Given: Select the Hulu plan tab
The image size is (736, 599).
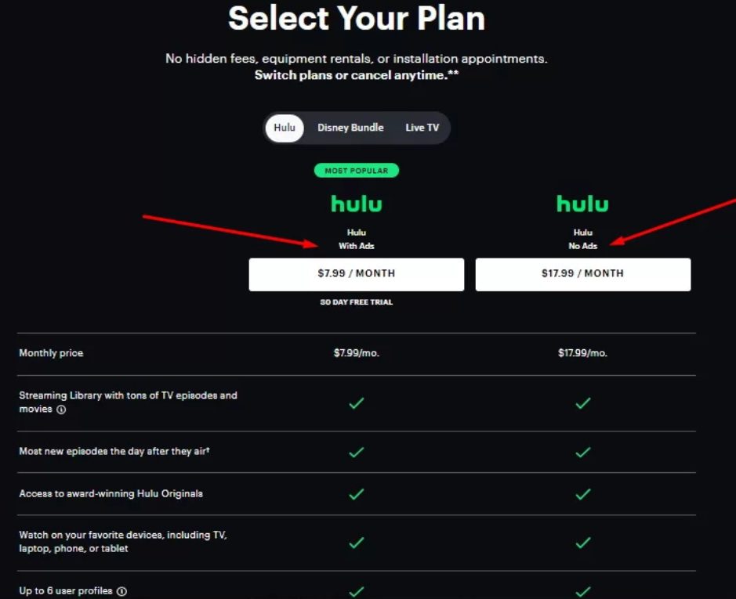Looking at the screenshot, I should coord(285,128).
